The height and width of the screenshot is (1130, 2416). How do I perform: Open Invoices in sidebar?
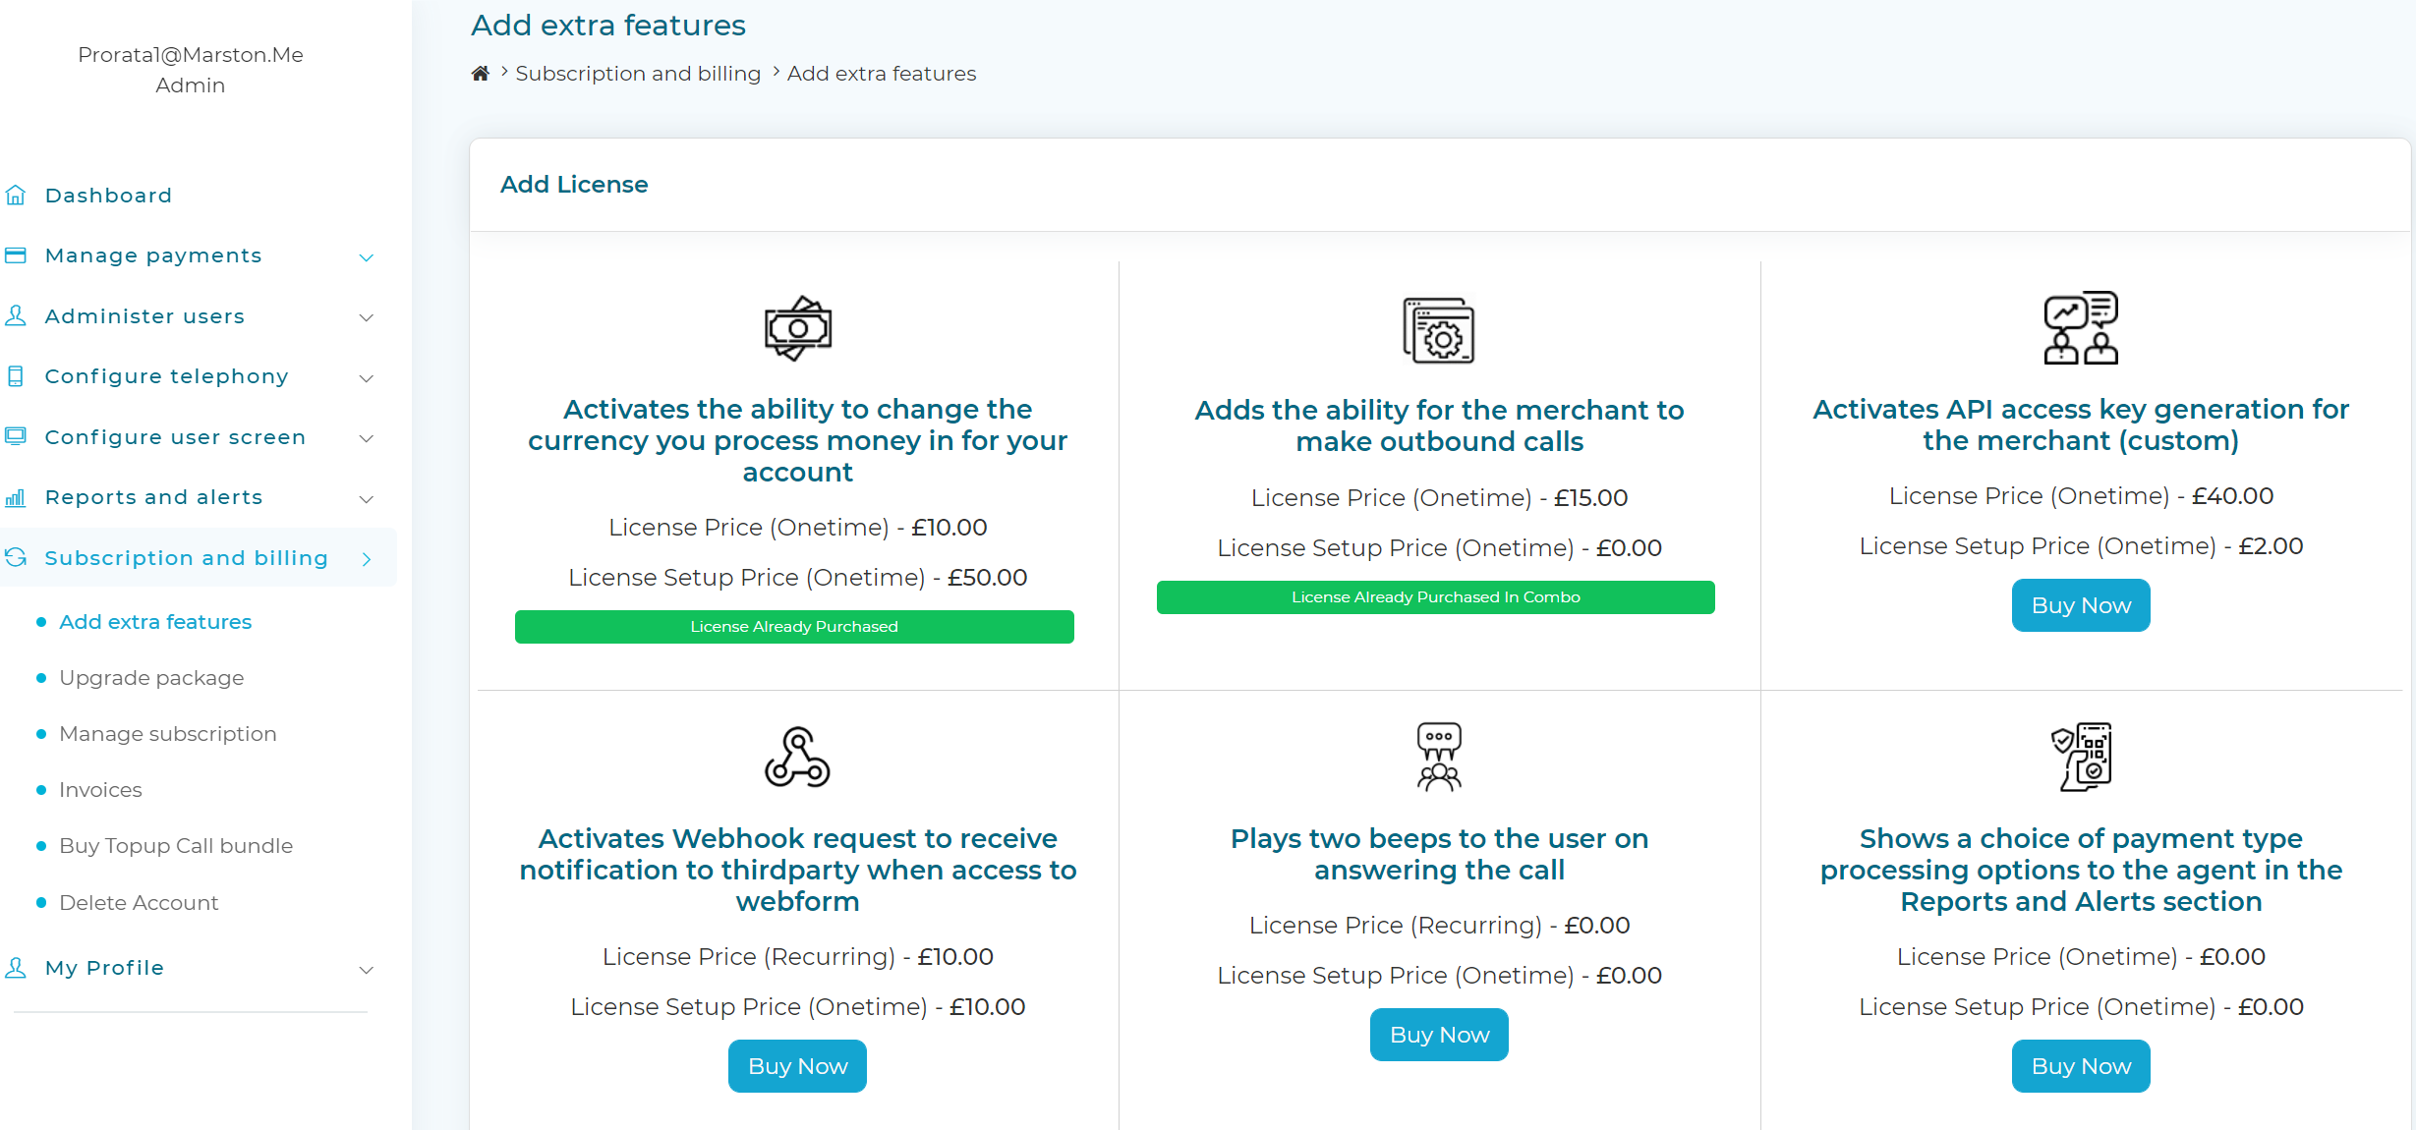pyautogui.click(x=100, y=790)
